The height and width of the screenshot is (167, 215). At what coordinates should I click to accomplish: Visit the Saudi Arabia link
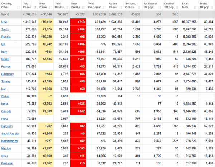(10, 134)
